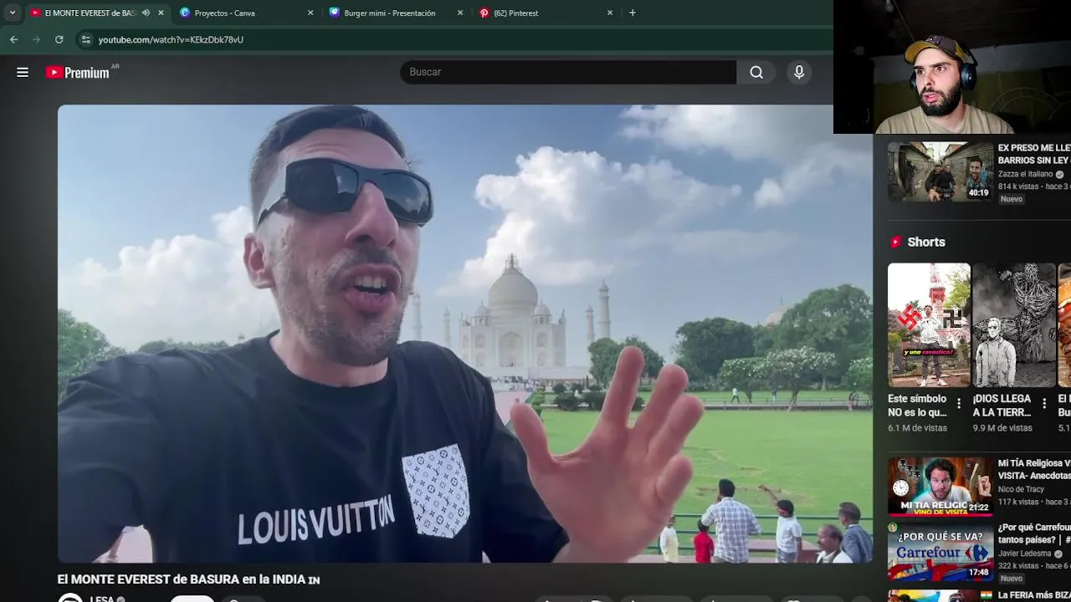This screenshot has height=602, width=1071.
Task: Close the El MONTE EVEREST tab
Action: [x=161, y=13]
